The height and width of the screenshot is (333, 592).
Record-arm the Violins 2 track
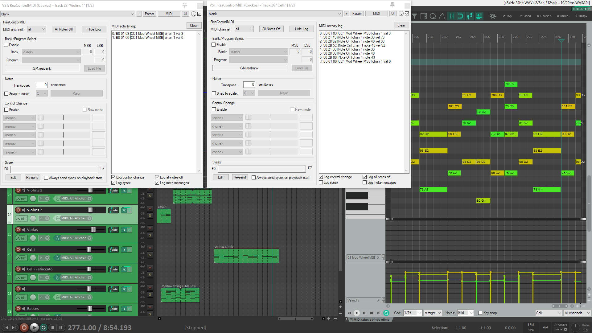coord(18,210)
